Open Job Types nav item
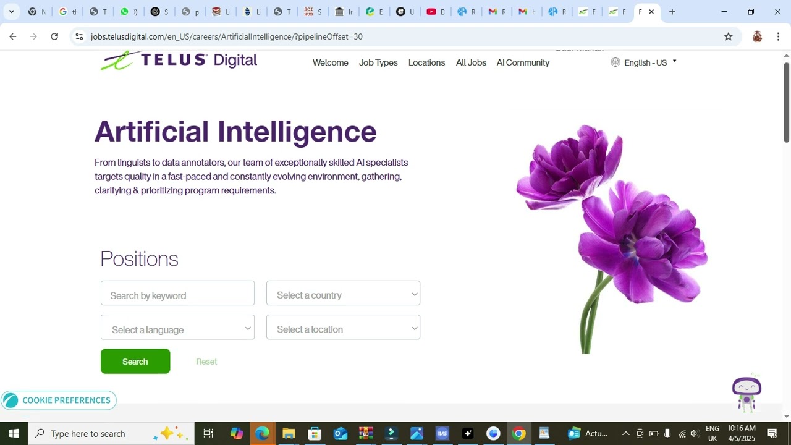The image size is (791, 445). [x=378, y=62]
